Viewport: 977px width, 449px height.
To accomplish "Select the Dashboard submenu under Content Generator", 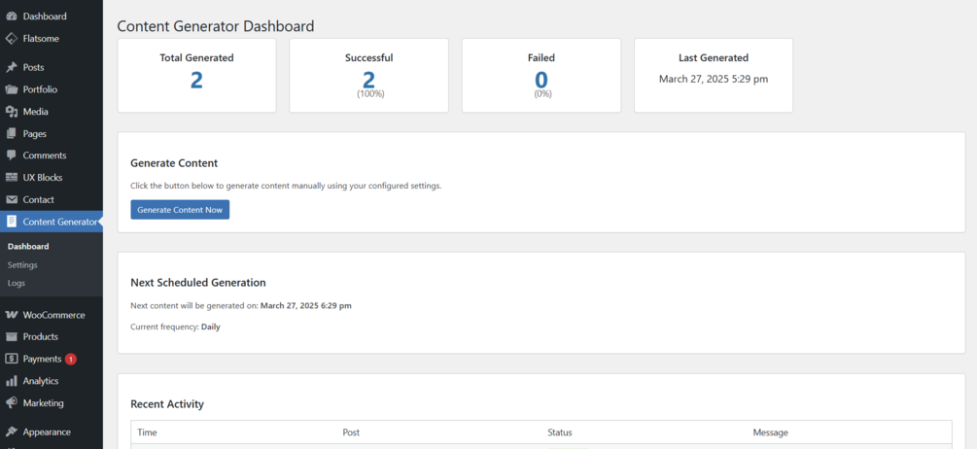I will coord(28,246).
